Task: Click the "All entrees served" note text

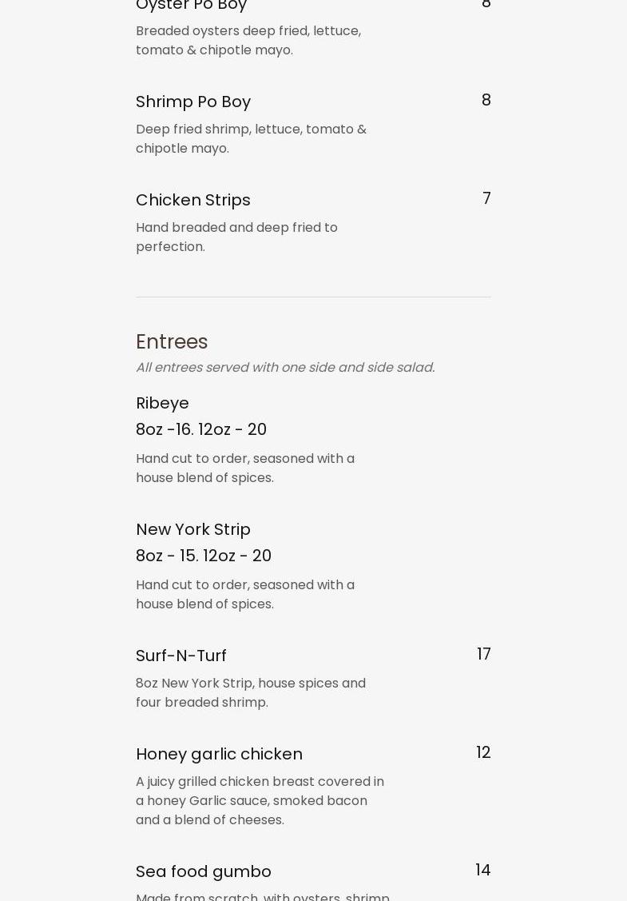Action: (x=285, y=367)
